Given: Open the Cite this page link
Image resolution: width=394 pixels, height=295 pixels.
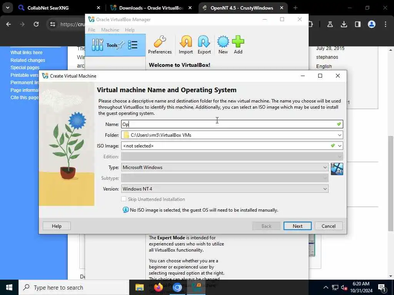Looking at the screenshot, I should [24, 97].
